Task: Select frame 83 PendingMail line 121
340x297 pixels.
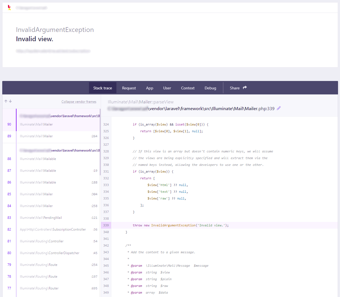Action: (x=51, y=218)
